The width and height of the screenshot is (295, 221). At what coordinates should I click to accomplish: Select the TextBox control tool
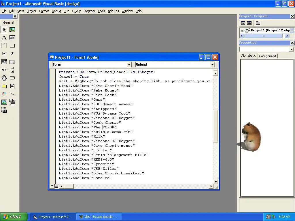[x=12, y=38]
